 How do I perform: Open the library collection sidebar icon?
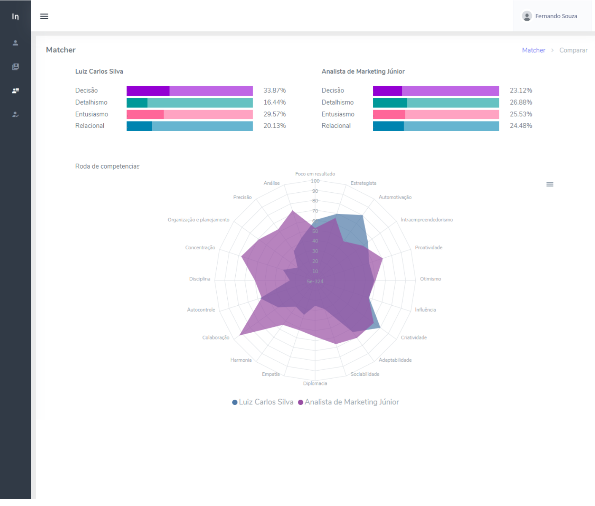(x=15, y=67)
